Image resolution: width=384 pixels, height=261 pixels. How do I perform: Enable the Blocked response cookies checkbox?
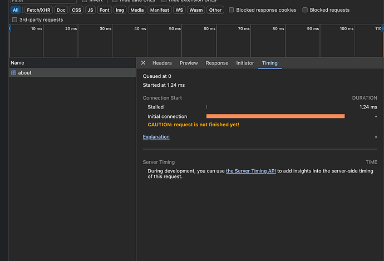(x=232, y=10)
